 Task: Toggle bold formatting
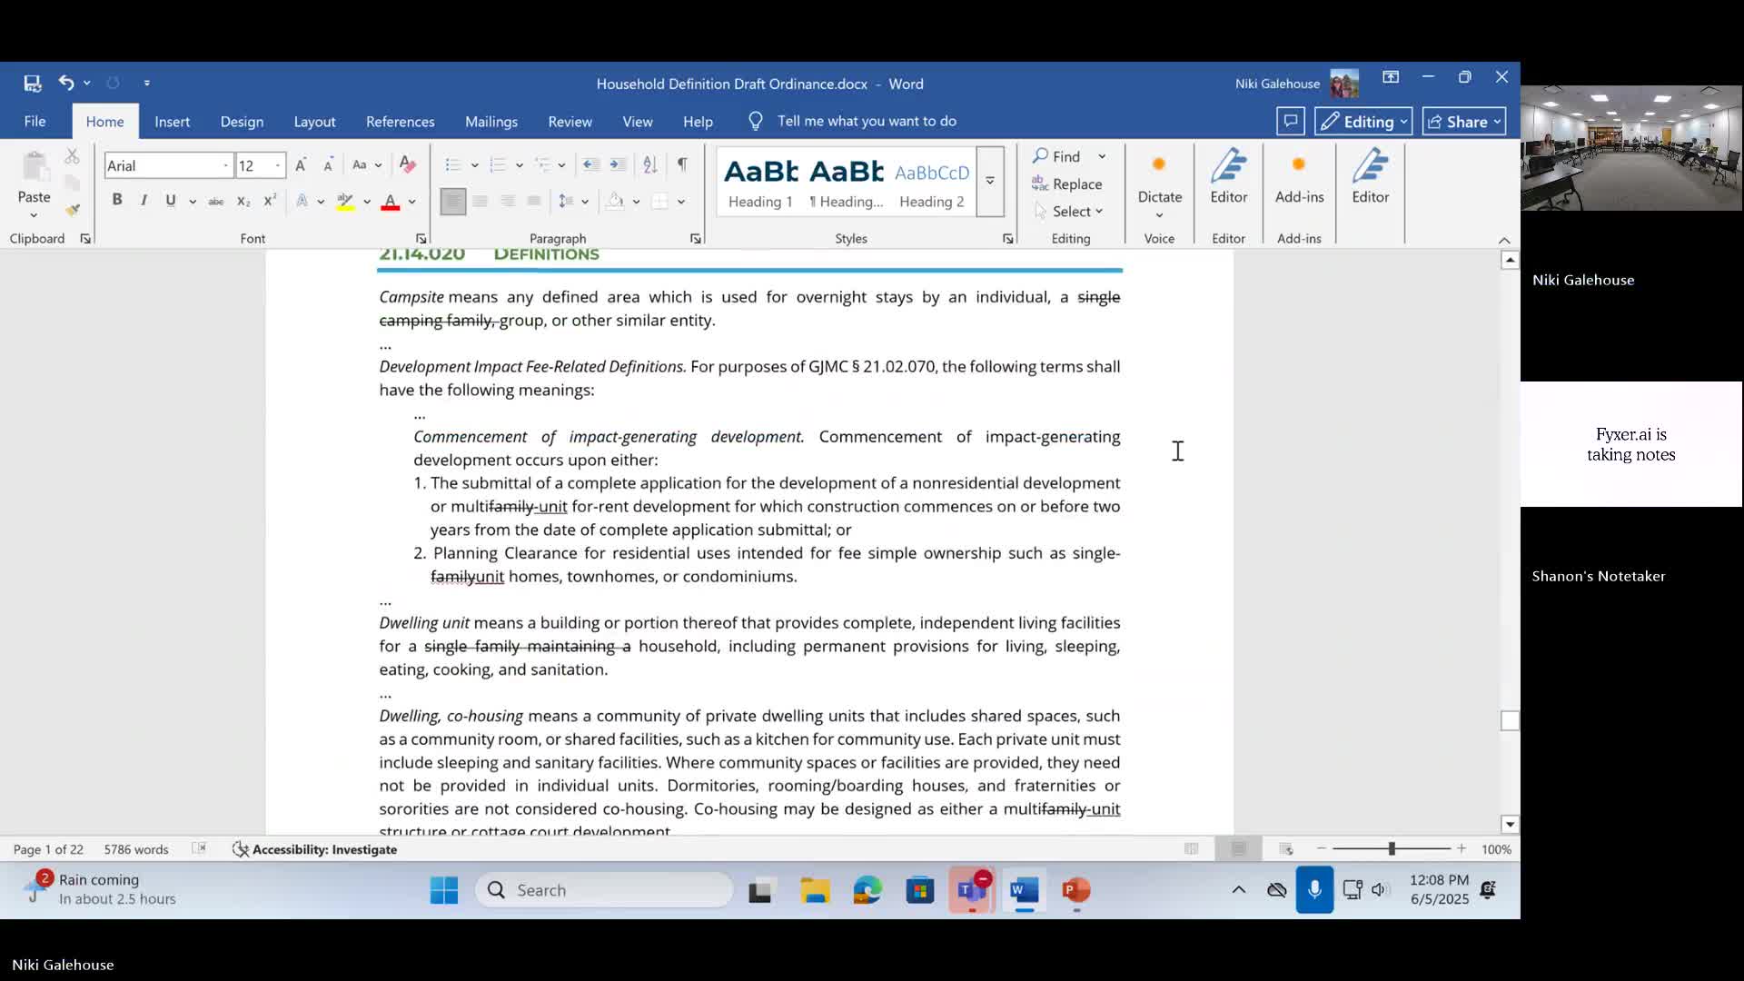[x=117, y=200]
